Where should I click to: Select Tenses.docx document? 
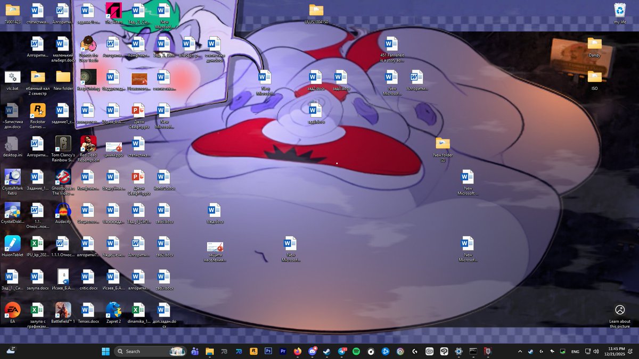point(88,313)
